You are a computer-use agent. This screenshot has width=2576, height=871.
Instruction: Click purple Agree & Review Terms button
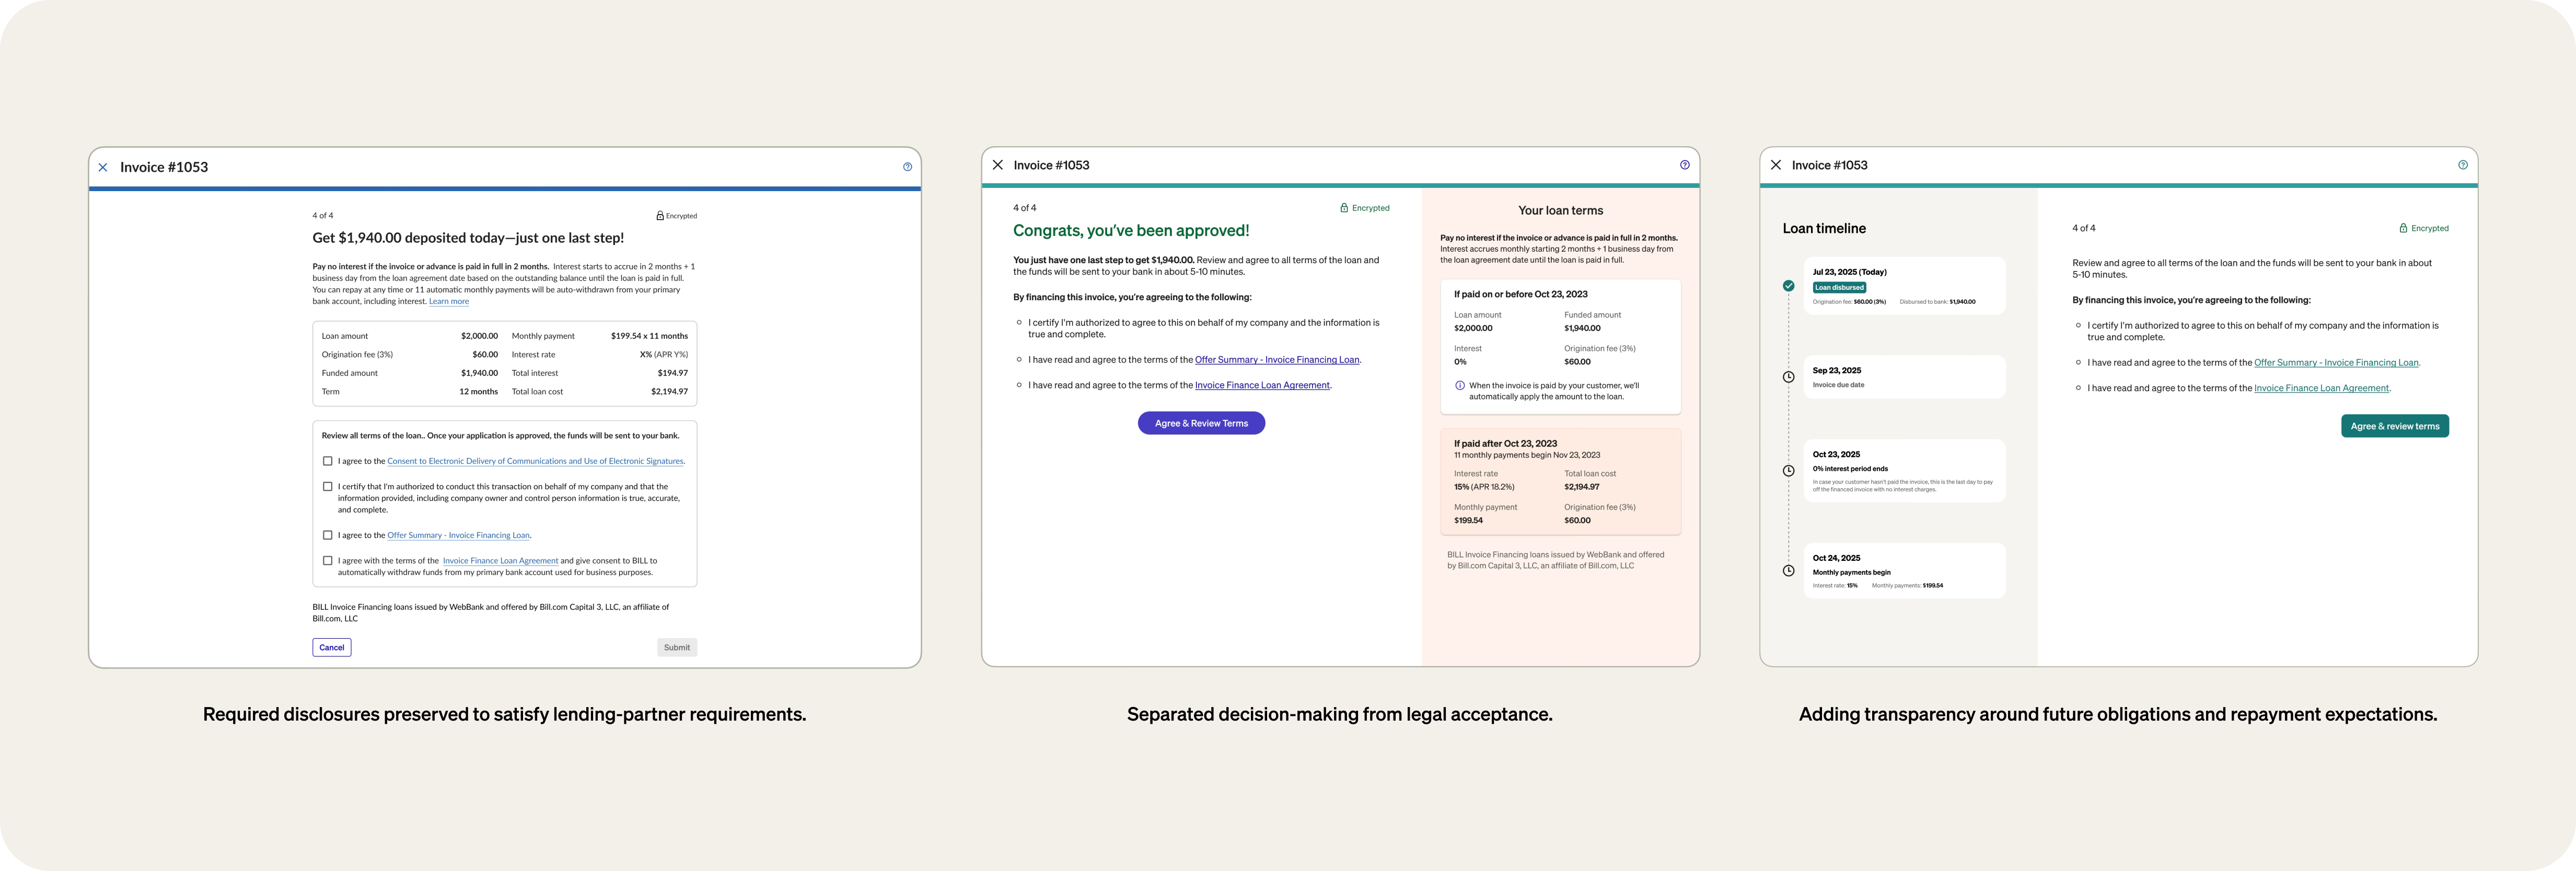[1201, 423]
